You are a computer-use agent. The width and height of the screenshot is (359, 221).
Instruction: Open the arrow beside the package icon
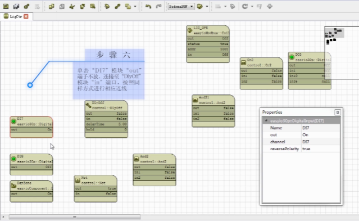tap(207, 6)
